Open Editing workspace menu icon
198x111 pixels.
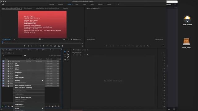(73, 4)
